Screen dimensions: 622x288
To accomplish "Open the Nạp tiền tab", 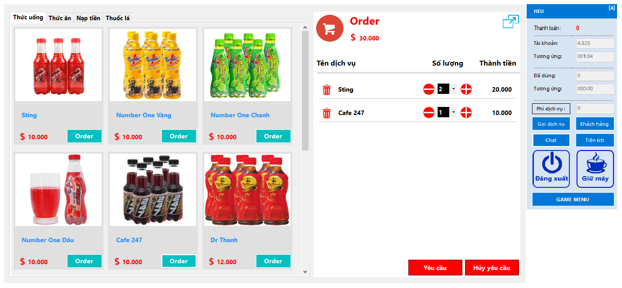I will [x=88, y=18].
